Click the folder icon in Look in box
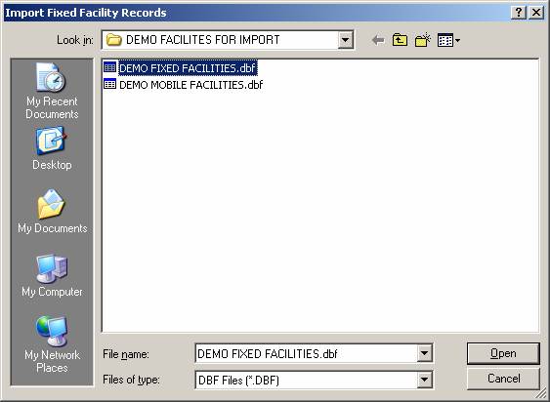 [x=114, y=40]
